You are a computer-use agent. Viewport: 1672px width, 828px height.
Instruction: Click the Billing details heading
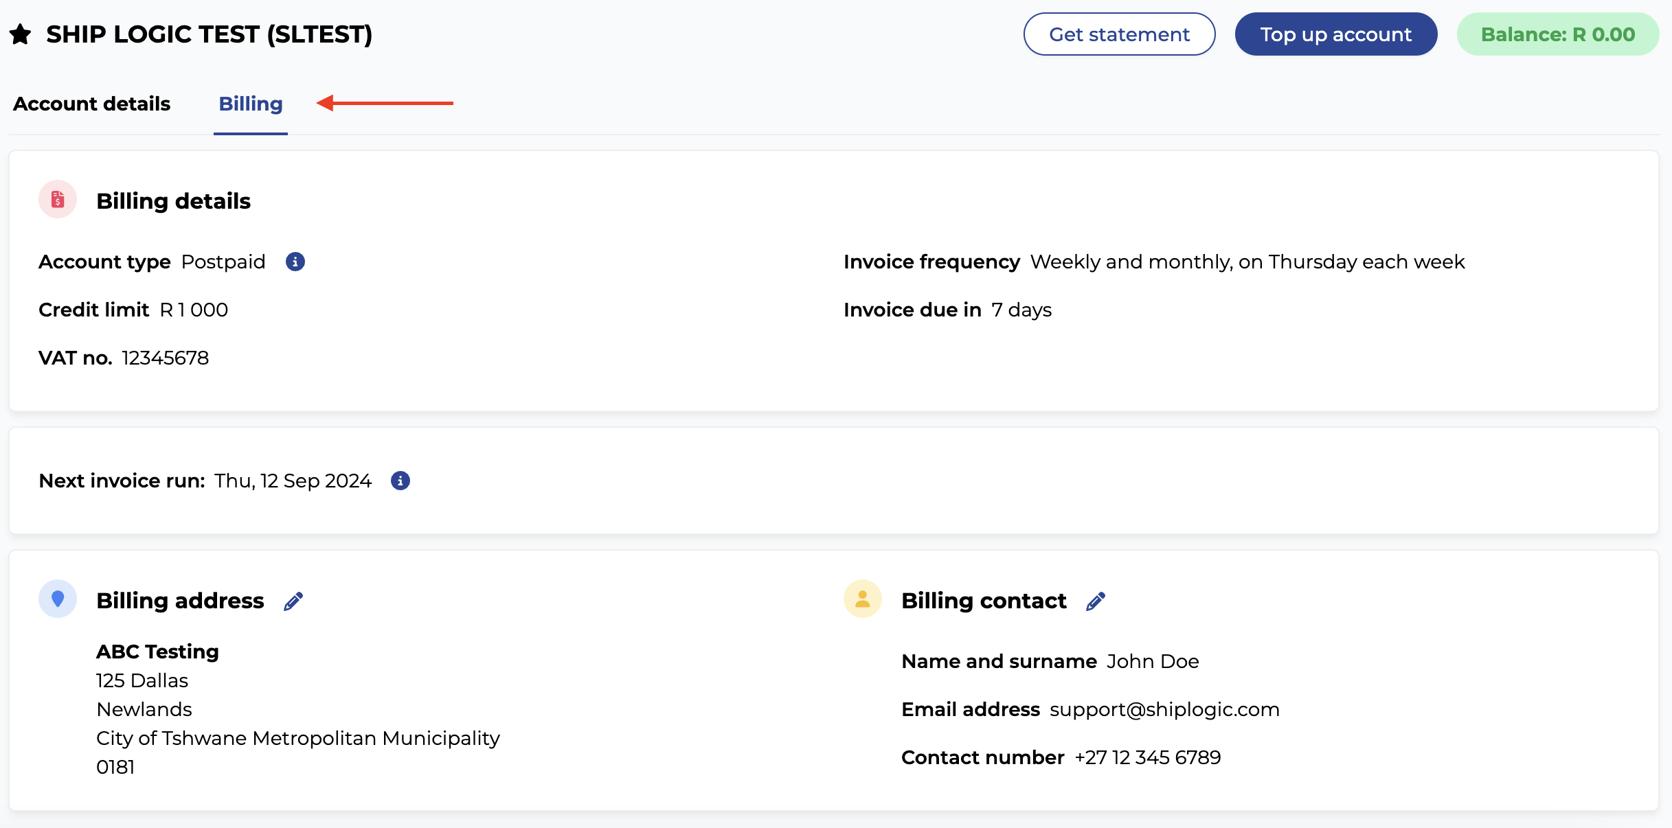(x=174, y=201)
